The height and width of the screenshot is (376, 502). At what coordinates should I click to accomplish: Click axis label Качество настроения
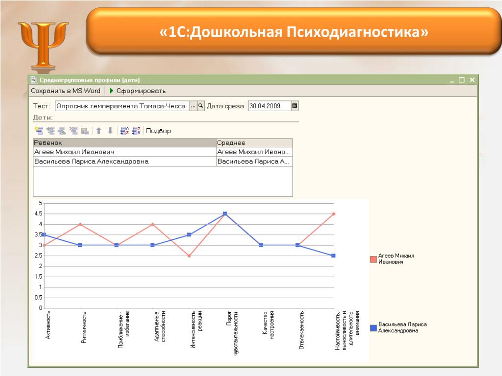click(268, 325)
